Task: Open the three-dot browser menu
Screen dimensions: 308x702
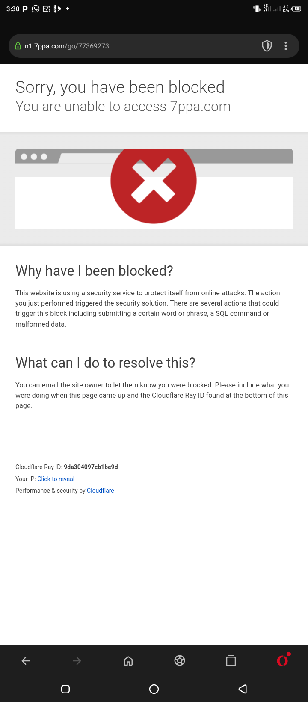Action: pos(286,46)
